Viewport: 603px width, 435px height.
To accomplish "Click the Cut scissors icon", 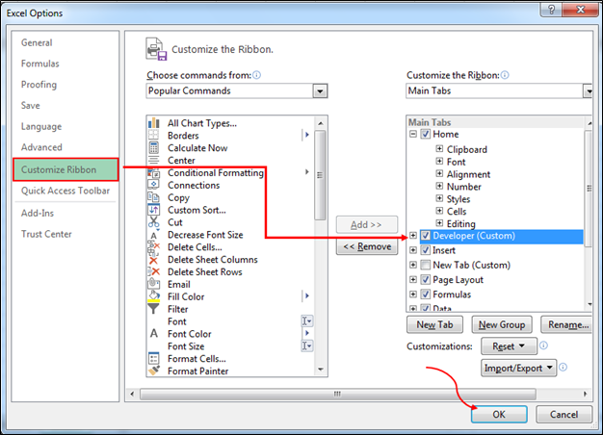I will (x=153, y=222).
